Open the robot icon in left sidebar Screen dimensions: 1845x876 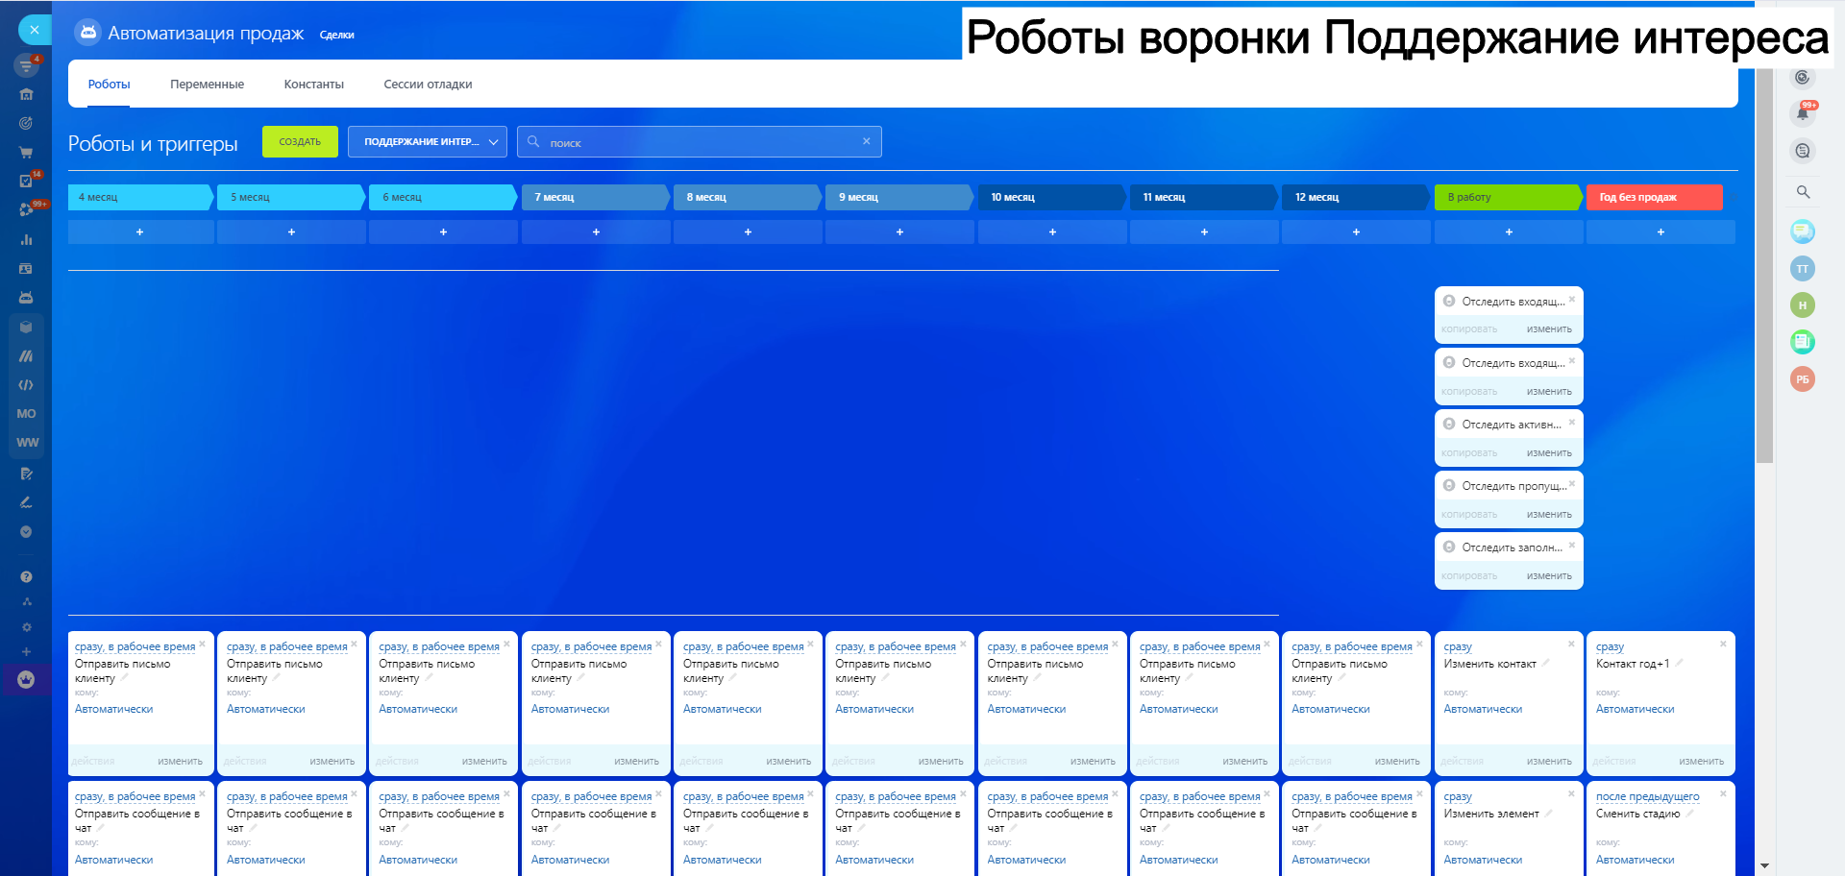[26, 298]
